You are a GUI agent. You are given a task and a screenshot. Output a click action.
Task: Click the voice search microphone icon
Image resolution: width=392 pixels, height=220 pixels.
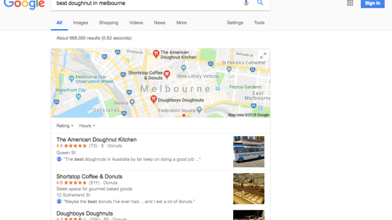pos(246,3)
